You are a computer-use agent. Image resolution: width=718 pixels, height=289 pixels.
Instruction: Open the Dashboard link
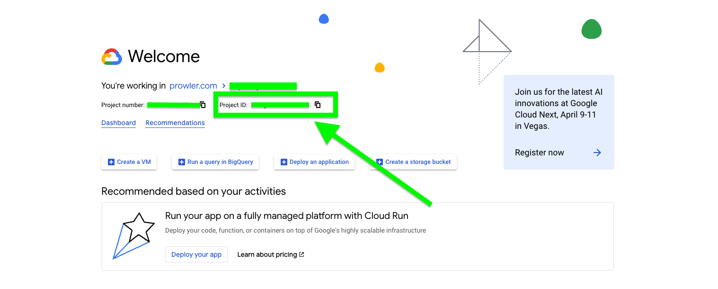coord(118,123)
